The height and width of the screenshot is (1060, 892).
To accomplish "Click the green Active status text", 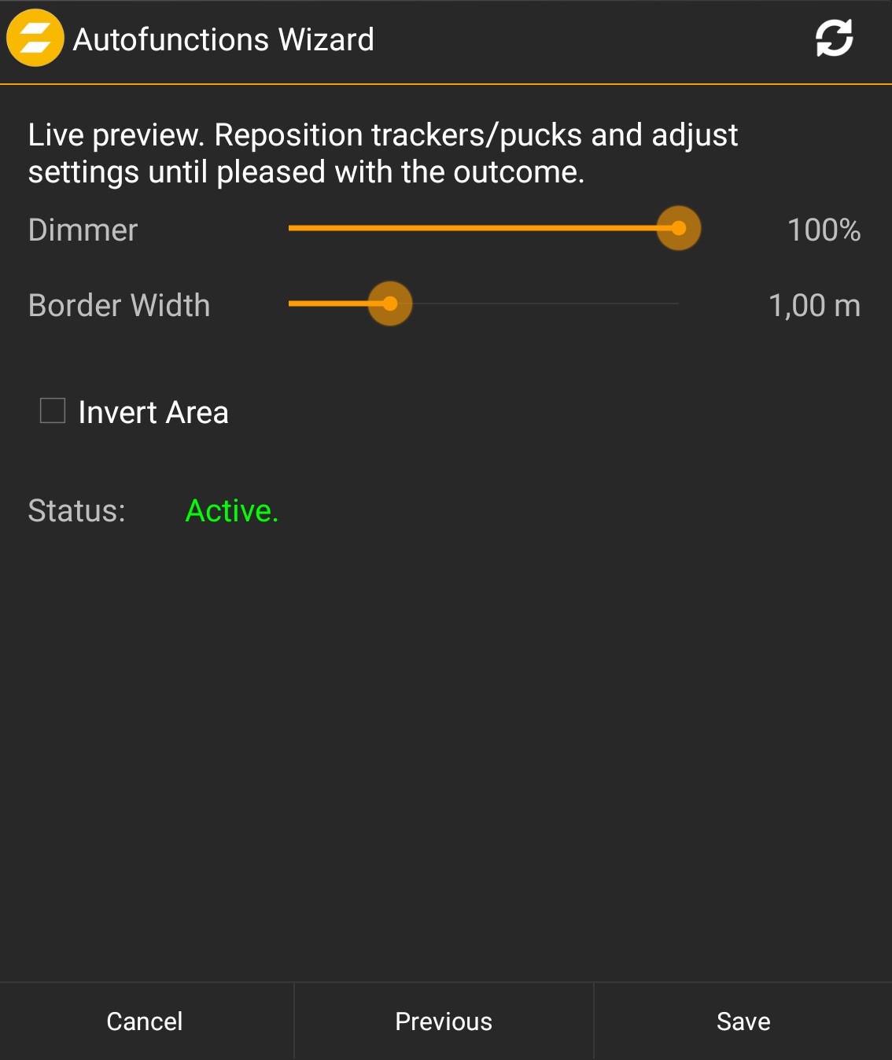I will (232, 511).
